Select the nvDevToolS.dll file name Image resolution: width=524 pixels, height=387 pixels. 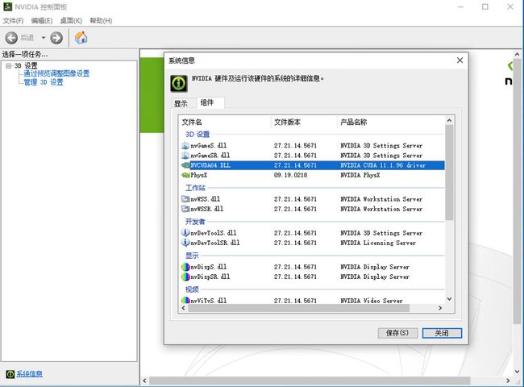tap(213, 233)
